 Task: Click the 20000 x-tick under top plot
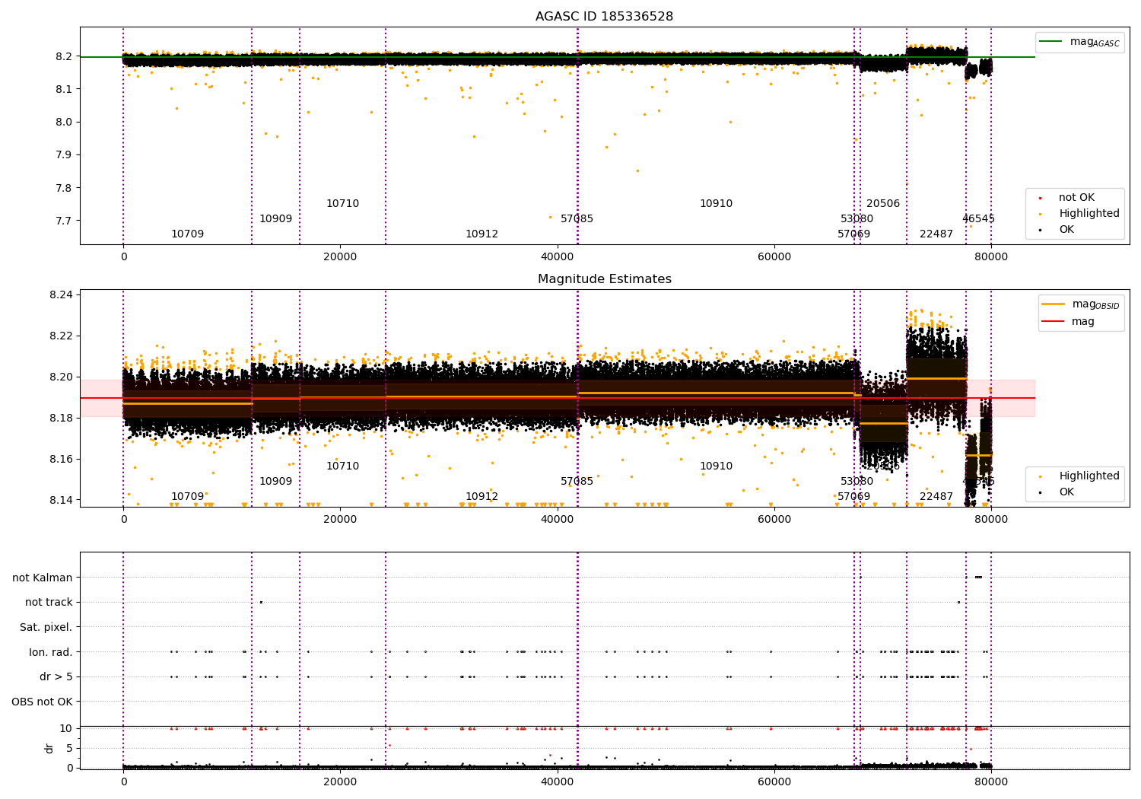point(340,256)
